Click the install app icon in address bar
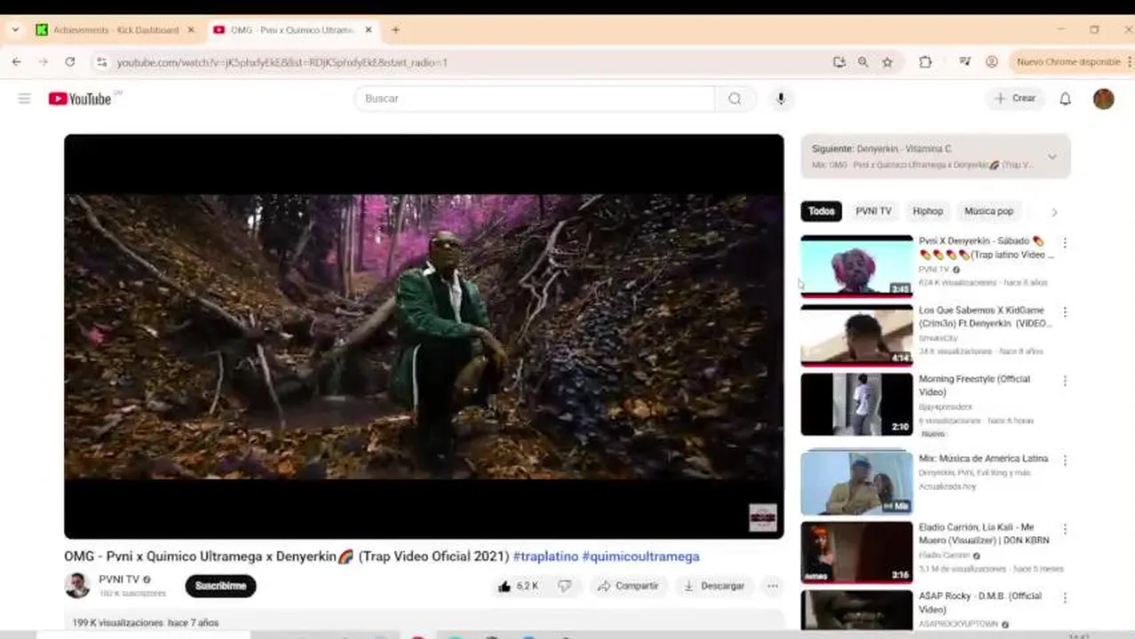1135x639 pixels. coord(839,62)
